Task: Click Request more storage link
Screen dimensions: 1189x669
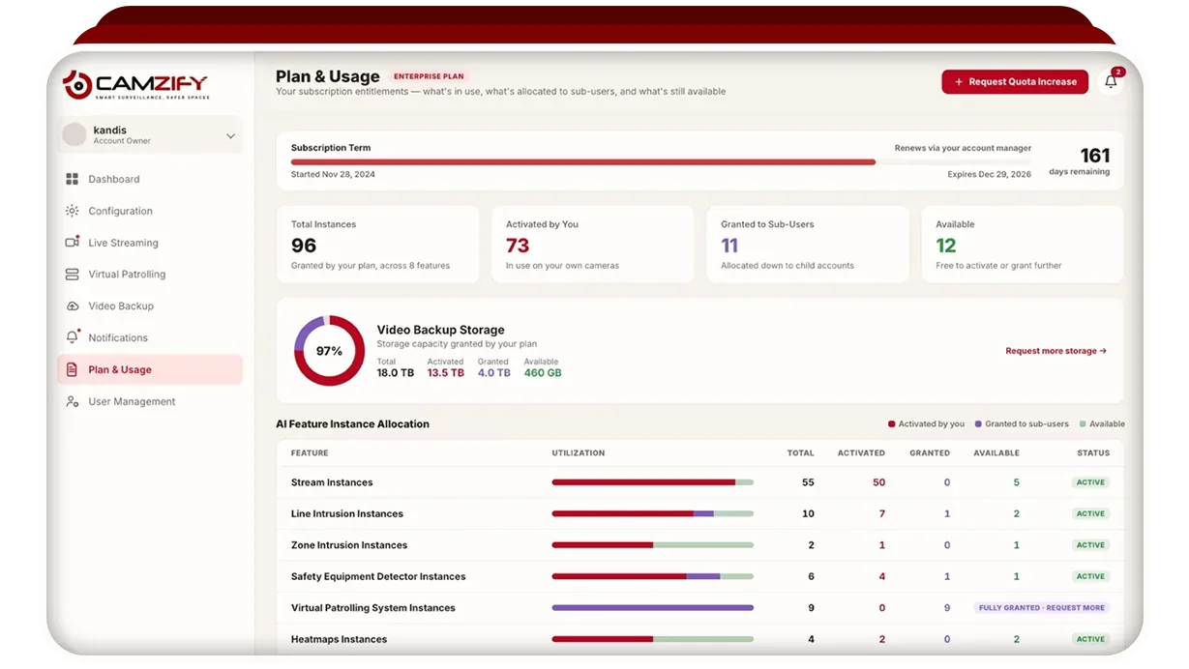Action: pos(1055,351)
